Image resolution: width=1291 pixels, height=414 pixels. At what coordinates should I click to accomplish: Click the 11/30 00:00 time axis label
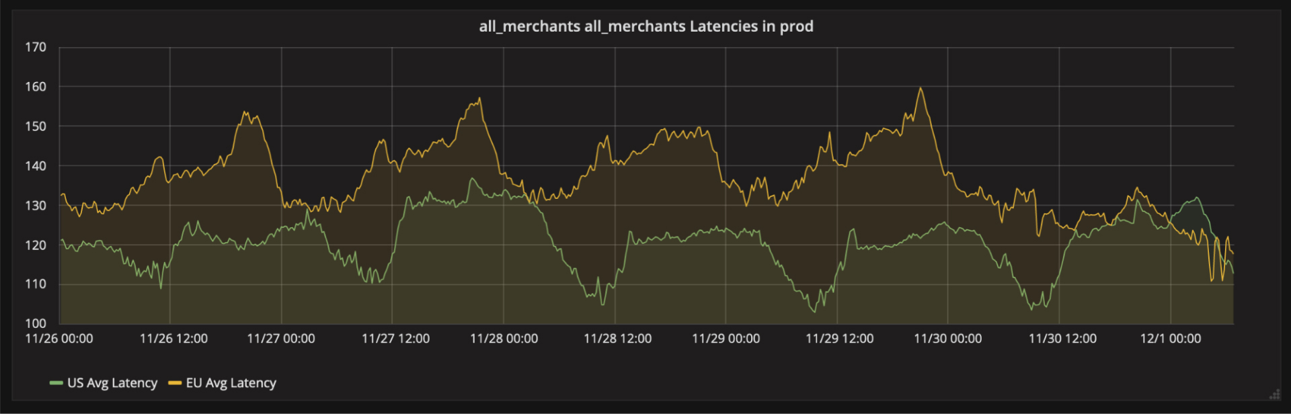tap(947, 339)
